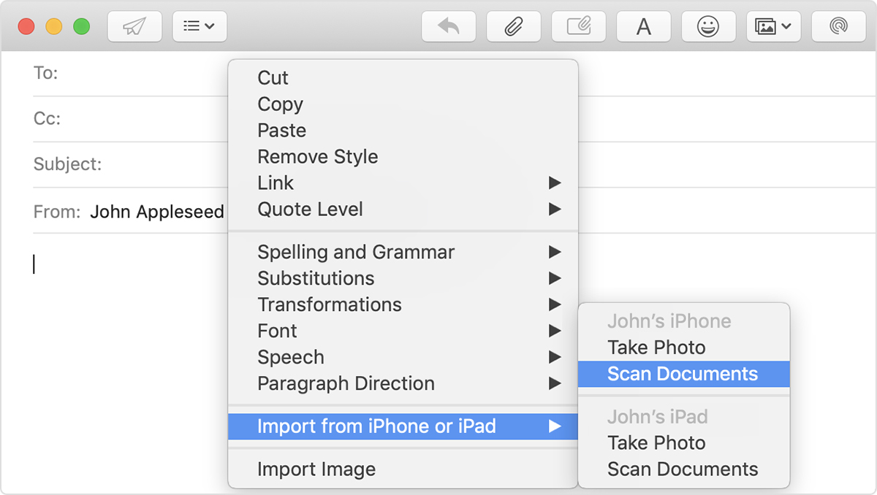877x495 pixels.
Task: Send the message with paper plane icon
Action: 134,26
